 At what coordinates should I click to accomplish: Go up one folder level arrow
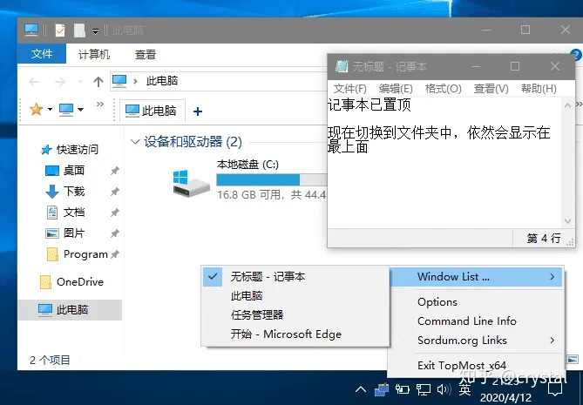tap(98, 82)
